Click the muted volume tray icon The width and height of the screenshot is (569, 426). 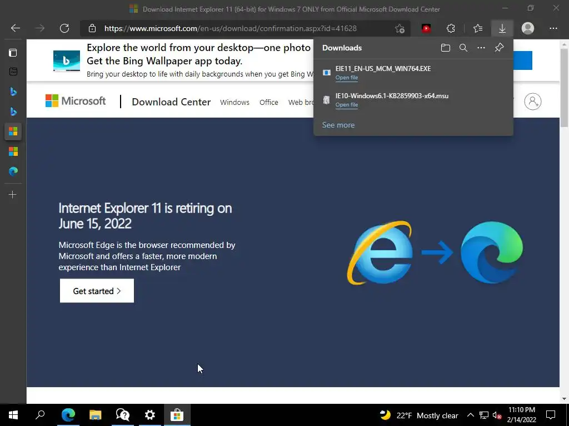click(497, 415)
